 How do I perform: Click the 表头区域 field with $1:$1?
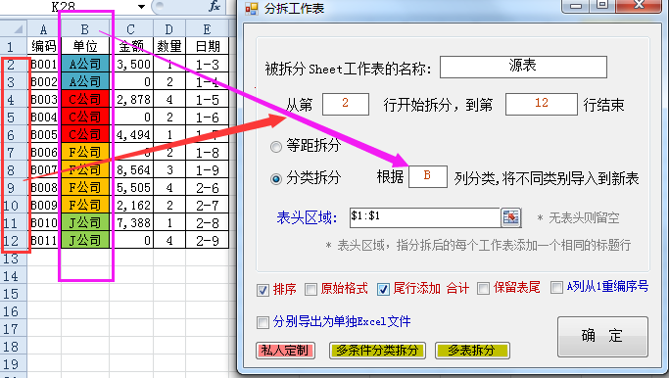(424, 217)
